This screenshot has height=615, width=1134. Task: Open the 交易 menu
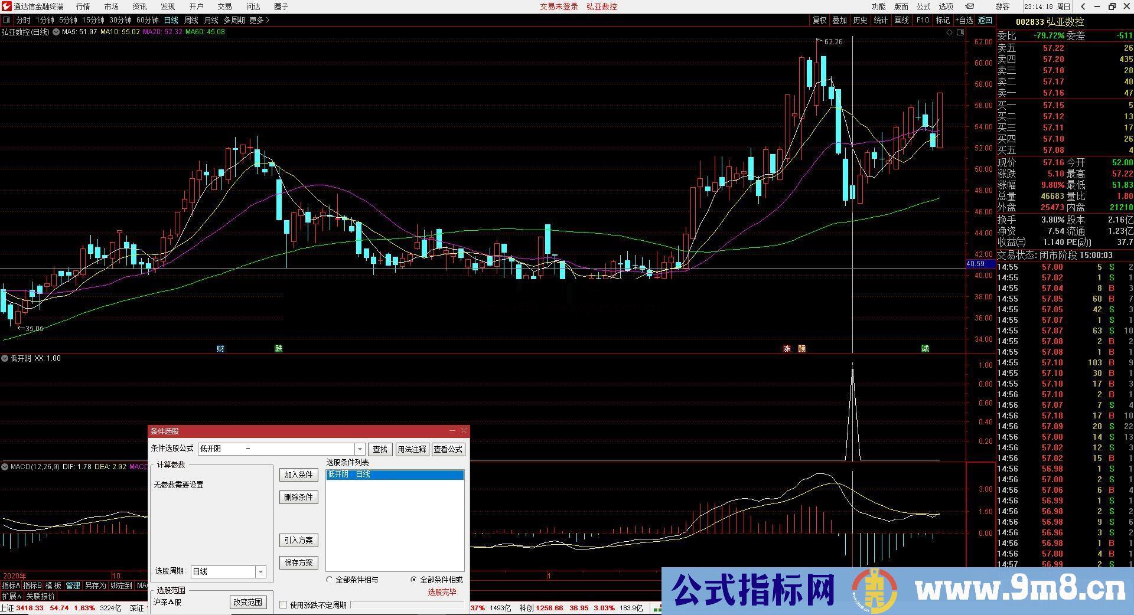coord(224,7)
